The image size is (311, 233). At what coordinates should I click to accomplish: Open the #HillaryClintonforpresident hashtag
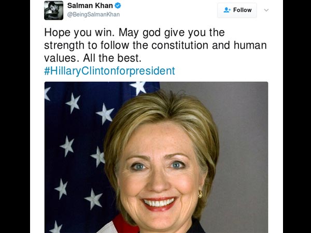pyautogui.click(x=109, y=71)
